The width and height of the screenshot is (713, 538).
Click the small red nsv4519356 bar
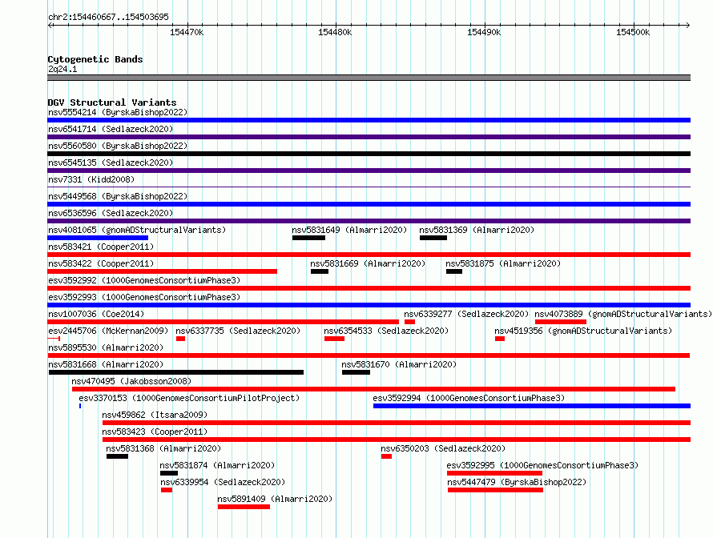pos(500,339)
